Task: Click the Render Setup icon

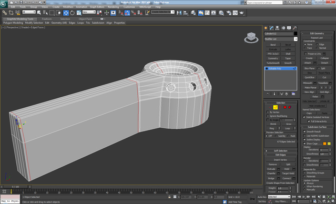Action: (229, 13)
